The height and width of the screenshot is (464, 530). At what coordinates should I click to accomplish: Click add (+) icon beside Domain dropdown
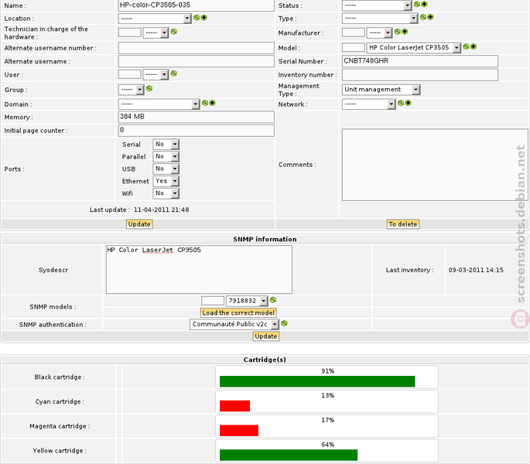pyautogui.click(x=212, y=103)
